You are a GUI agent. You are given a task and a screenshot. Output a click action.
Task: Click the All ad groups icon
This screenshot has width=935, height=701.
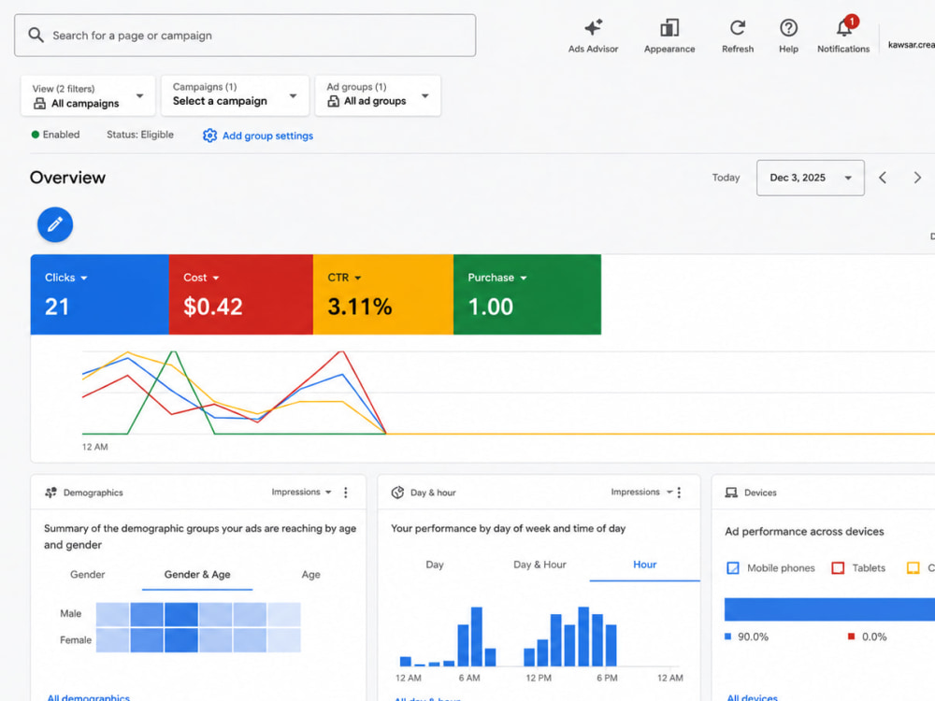(x=334, y=101)
